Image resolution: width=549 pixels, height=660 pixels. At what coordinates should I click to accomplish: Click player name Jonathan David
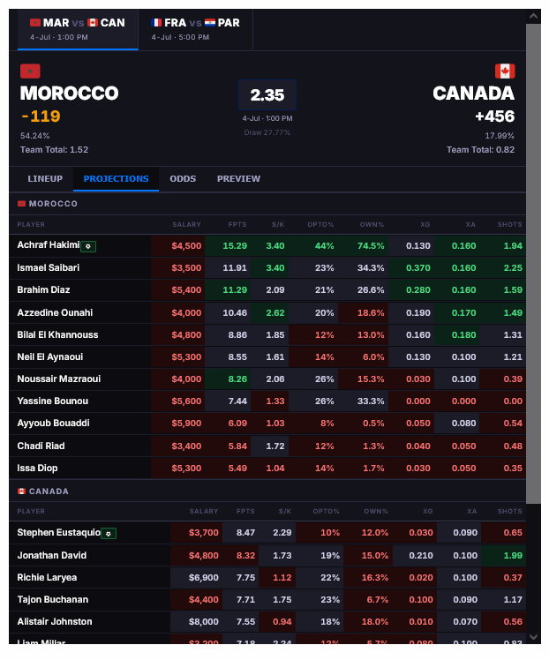point(52,556)
